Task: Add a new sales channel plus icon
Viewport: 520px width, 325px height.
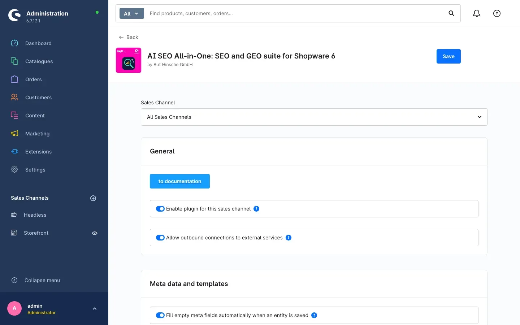Action: click(x=93, y=198)
